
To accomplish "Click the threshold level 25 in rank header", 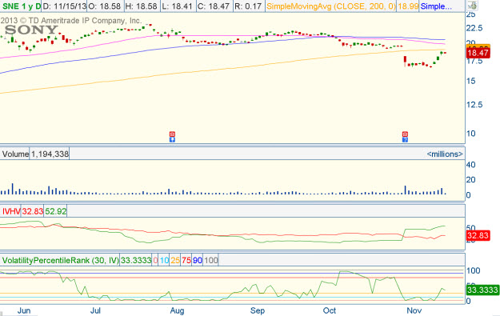I will [x=175, y=261].
